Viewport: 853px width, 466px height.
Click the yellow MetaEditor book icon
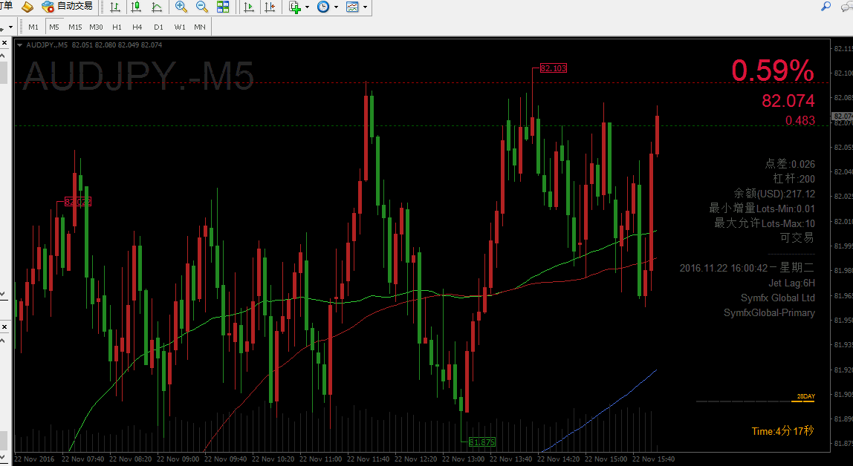(27, 7)
